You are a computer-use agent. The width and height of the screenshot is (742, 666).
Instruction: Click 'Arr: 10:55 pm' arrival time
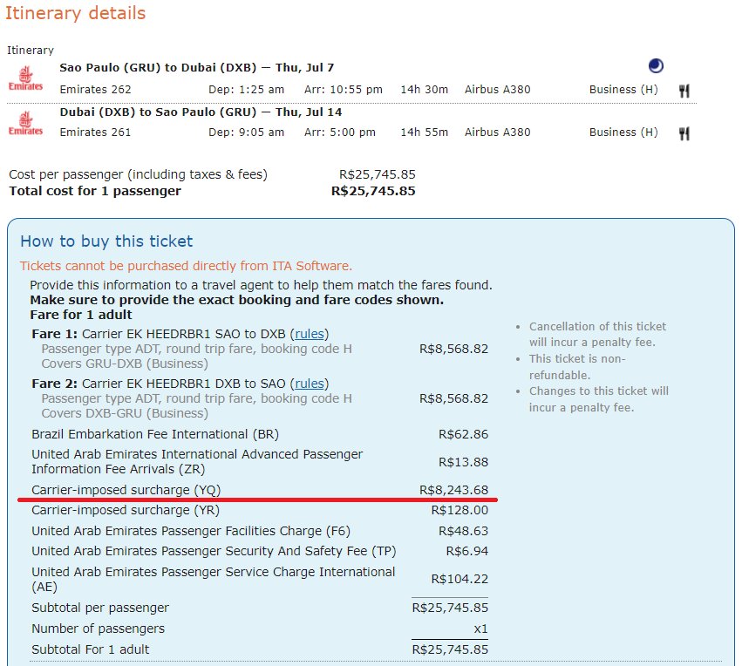tap(344, 90)
